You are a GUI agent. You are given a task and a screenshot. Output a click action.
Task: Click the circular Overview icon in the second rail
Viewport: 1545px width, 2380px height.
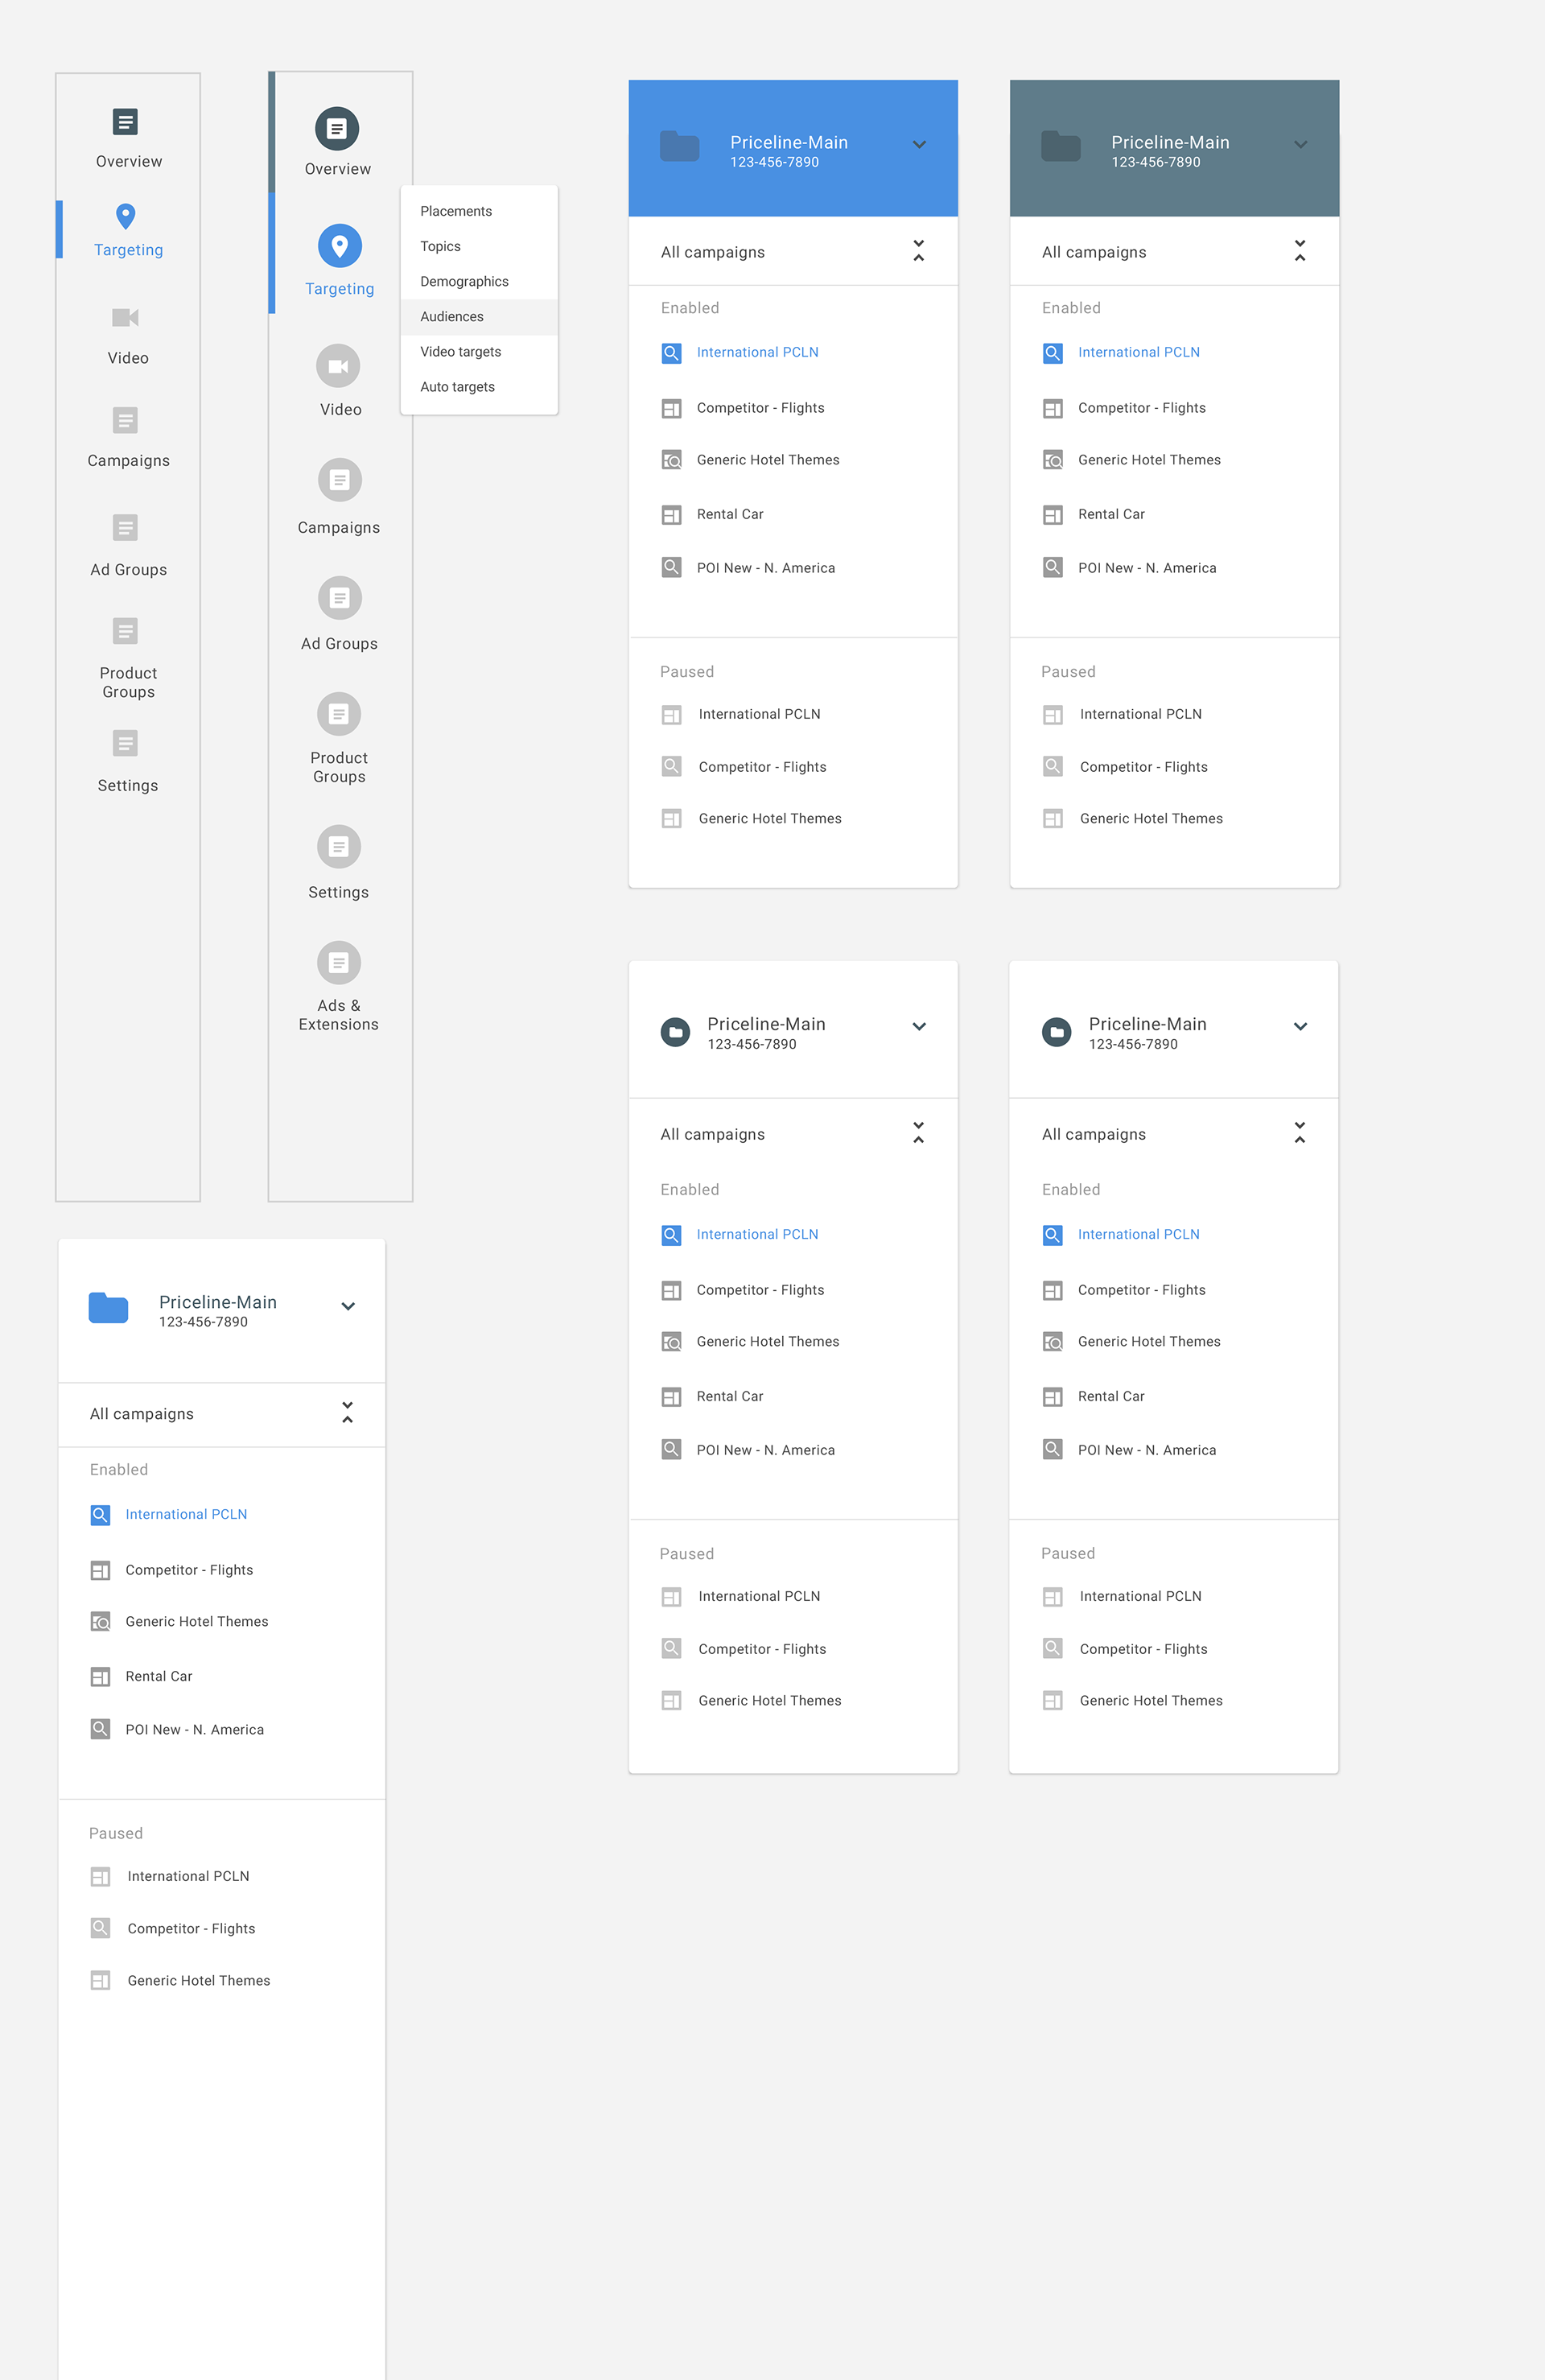pos(337,128)
